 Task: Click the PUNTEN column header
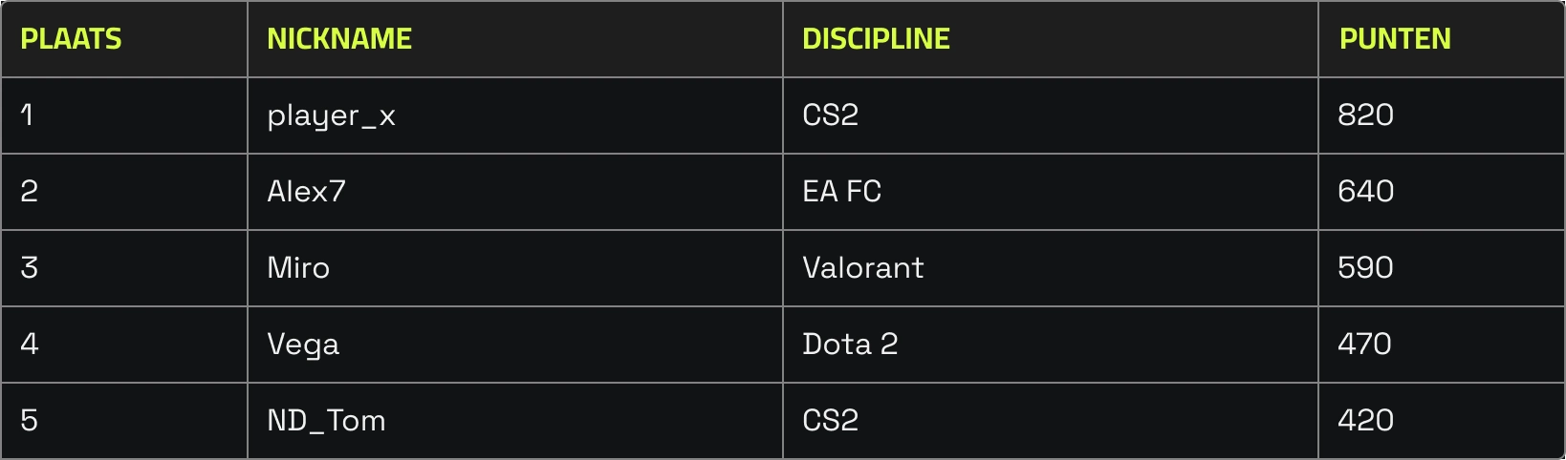pos(1395,39)
